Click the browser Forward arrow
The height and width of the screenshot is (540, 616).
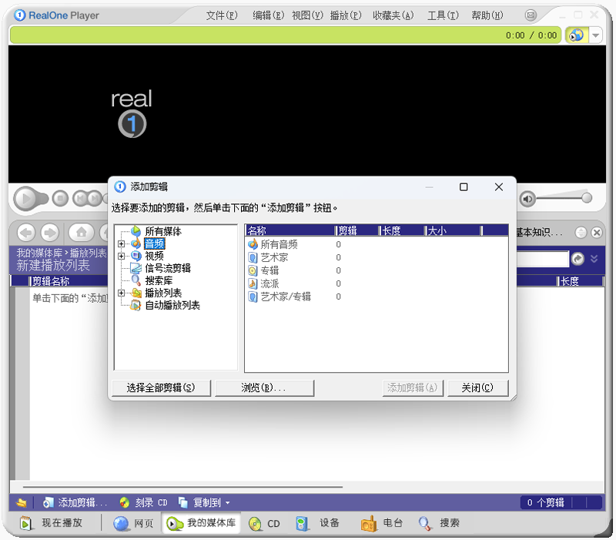tap(49, 233)
